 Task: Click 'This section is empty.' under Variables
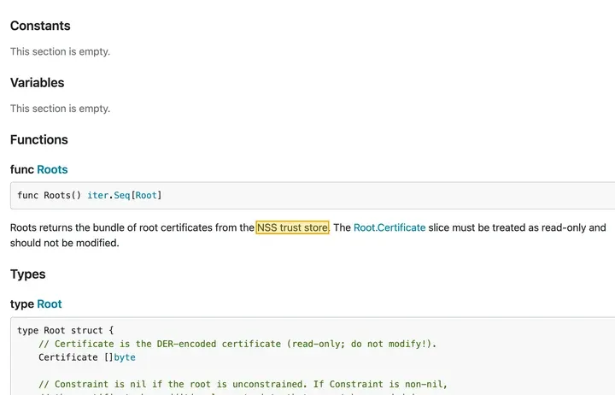[60, 109]
